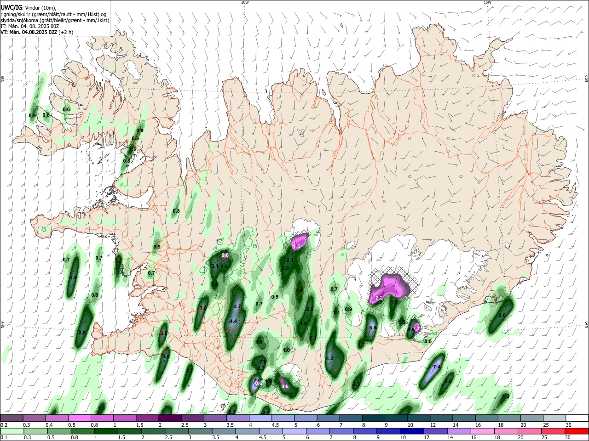Click the '15W' longitude label
This screenshot has width=589, height=441.
click(487, 2)
